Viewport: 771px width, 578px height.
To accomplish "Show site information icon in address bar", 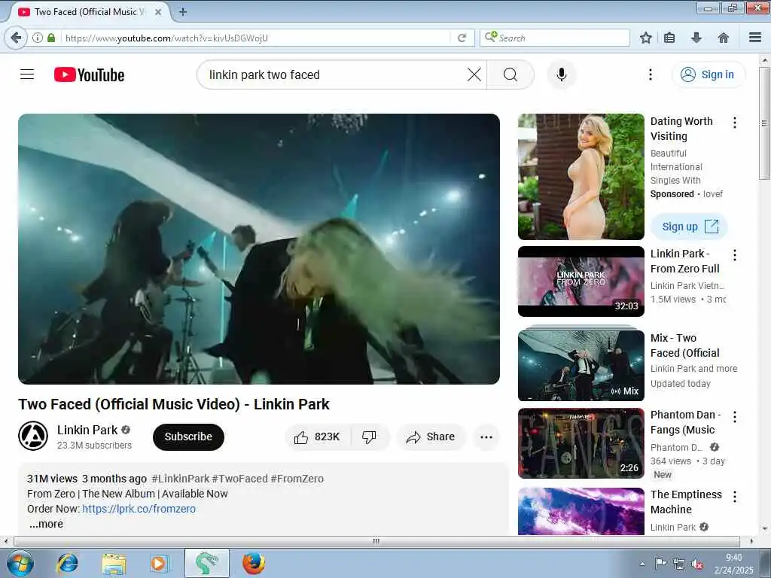I will tap(38, 38).
